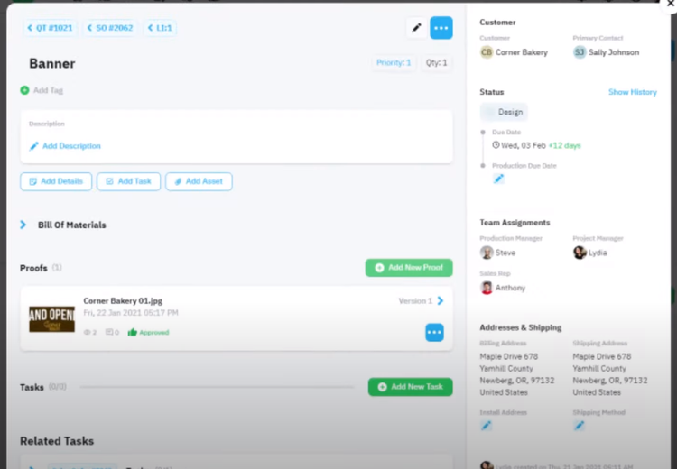Open the Design status dropdown

tap(504, 113)
